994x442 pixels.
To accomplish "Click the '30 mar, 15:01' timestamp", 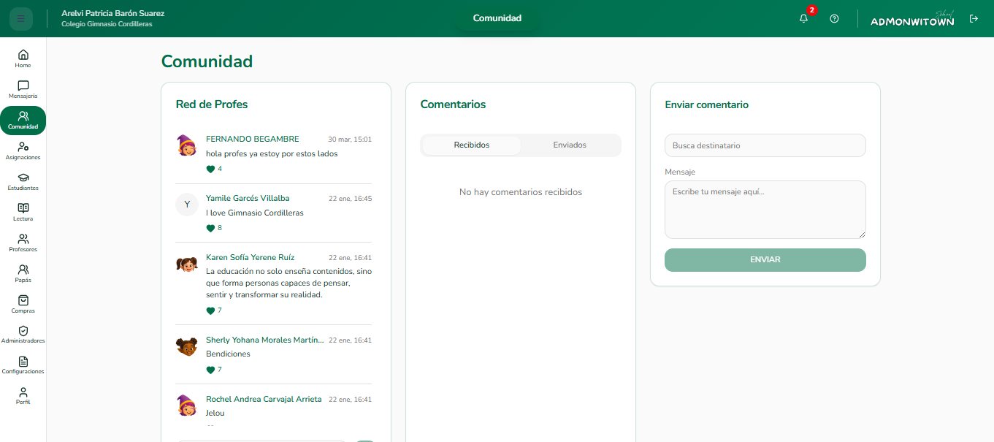I will [x=350, y=139].
